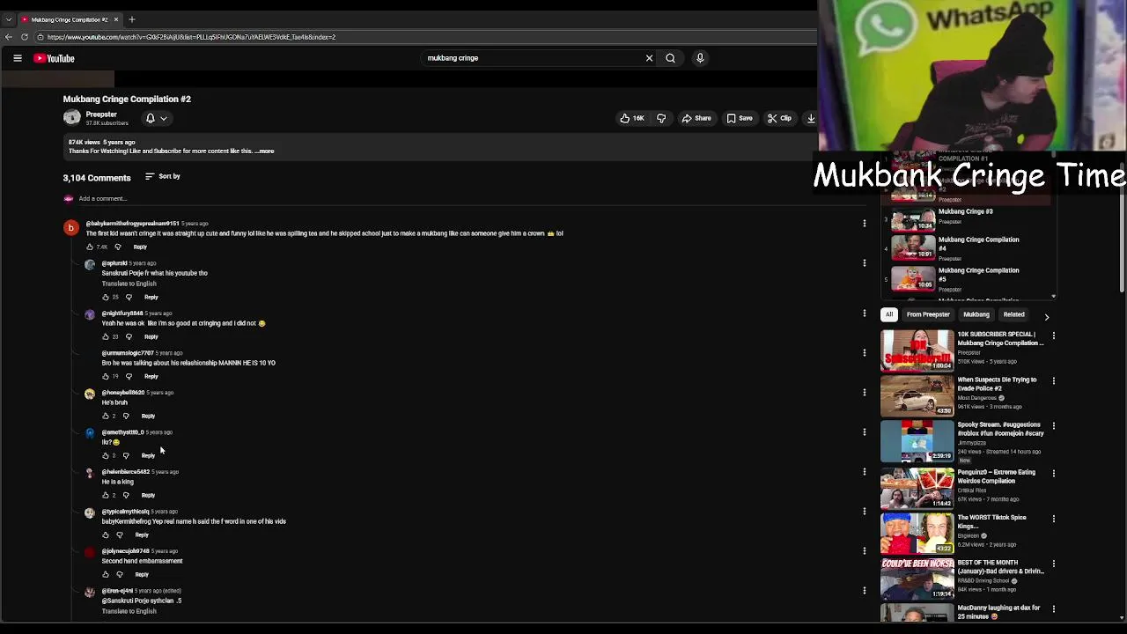Image resolution: width=1127 pixels, height=634 pixels.
Task: Click the download arrow icon
Action: (811, 118)
